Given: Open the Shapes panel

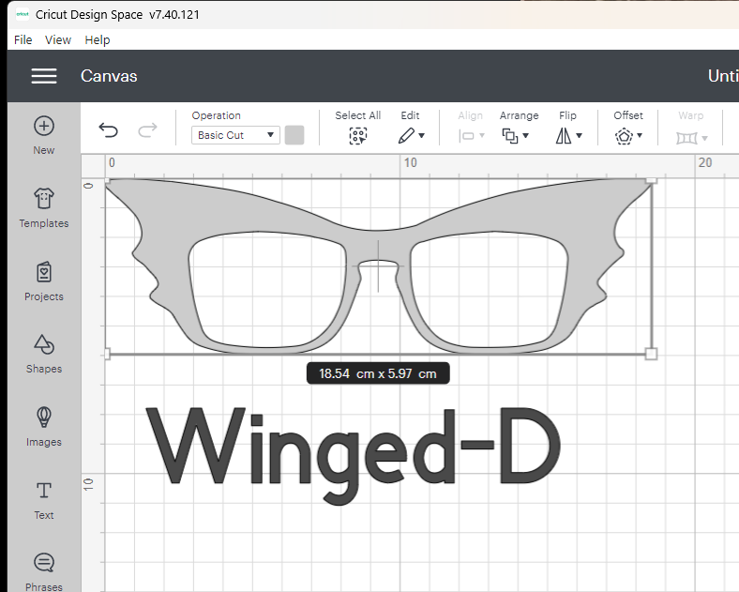Looking at the screenshot, I should tap(44, 354).
